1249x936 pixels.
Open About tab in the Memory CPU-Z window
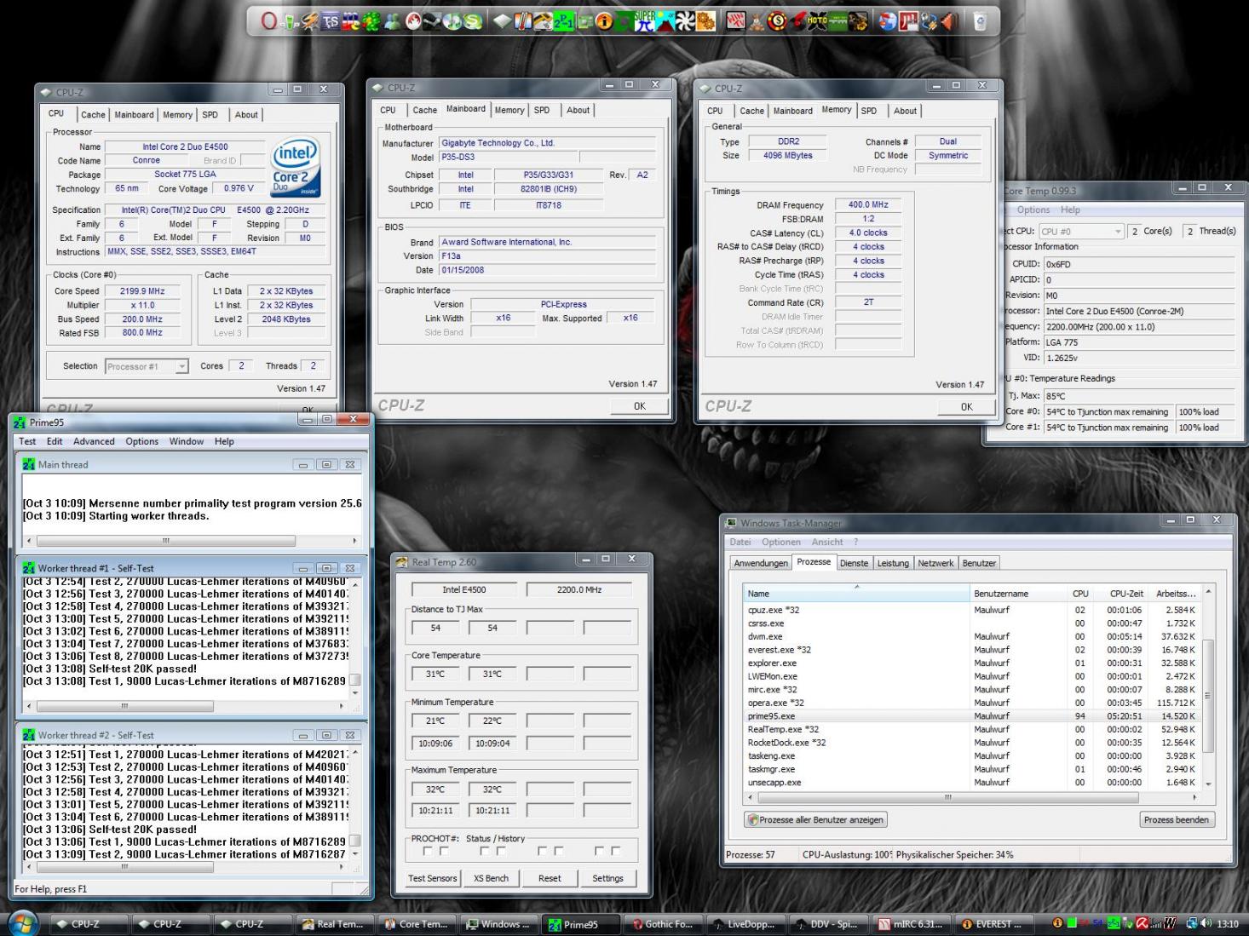[905, 111]
